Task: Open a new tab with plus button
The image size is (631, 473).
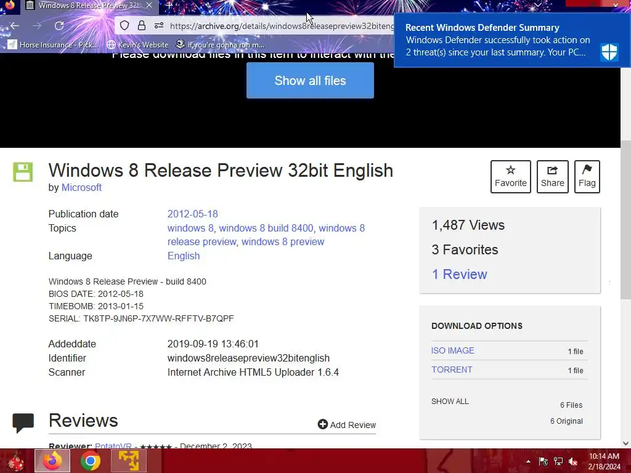Action: click(169, 6)
